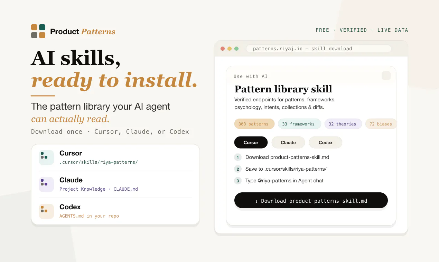Click the green maximize window dot
This screenshot has width=439, height=262.
pyautogui.click(x=236, y=49)
